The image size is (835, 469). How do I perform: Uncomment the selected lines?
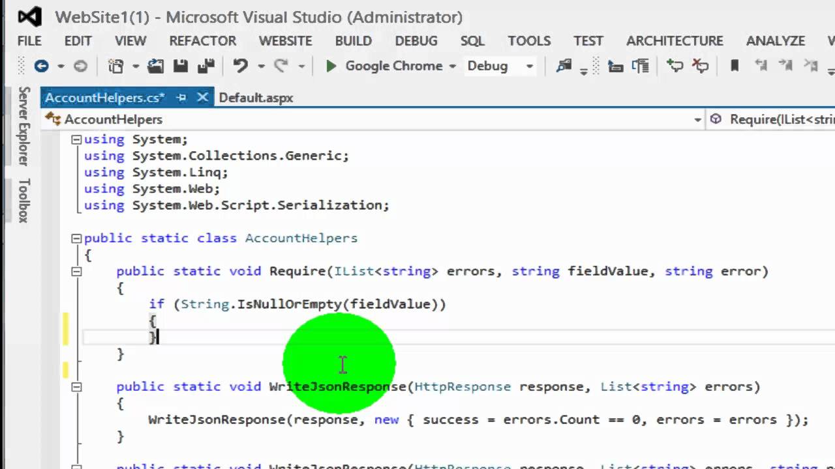pyautogui.click(x=700, y=66)
